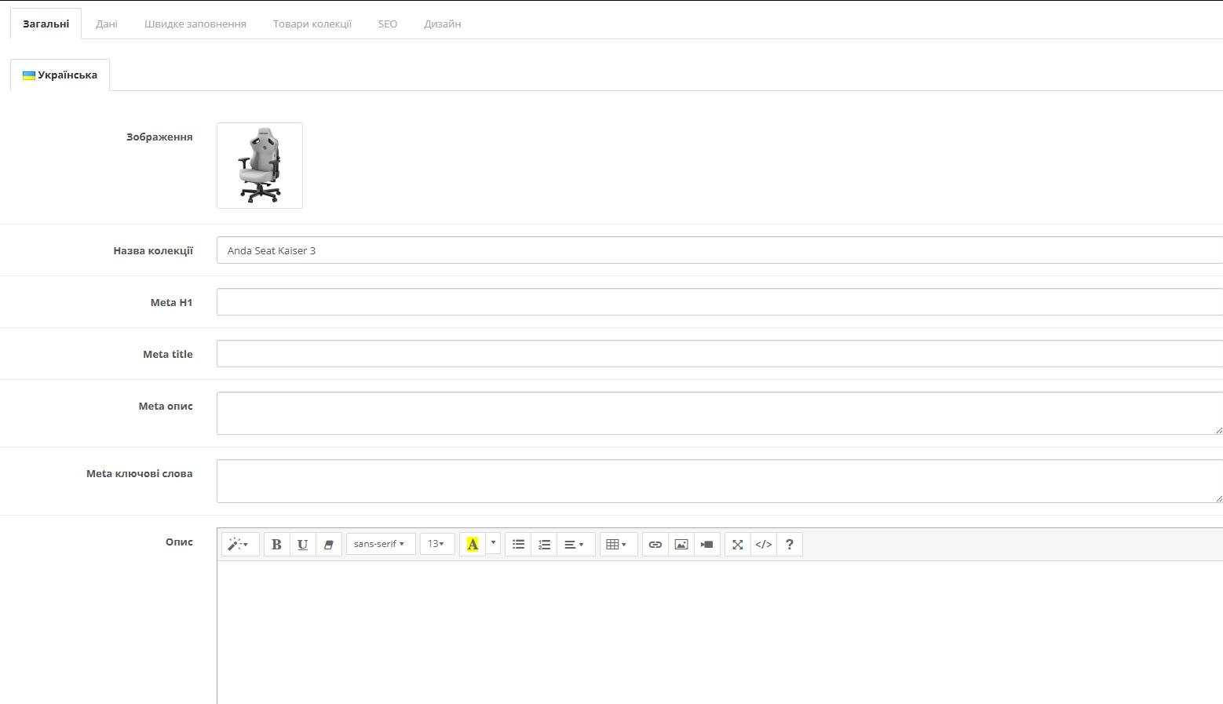Switch to the SEO tab
1223x704 pixels.
tap(388, 24)
